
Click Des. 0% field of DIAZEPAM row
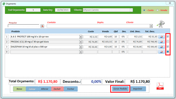pyautogui.click(x=123, y=47)
